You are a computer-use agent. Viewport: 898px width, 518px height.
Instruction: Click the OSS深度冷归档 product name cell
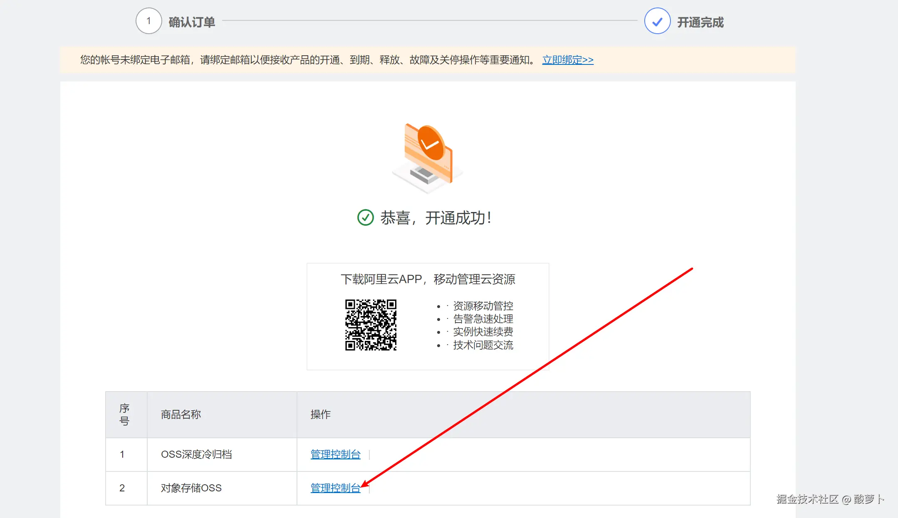[x=196, y=454]
